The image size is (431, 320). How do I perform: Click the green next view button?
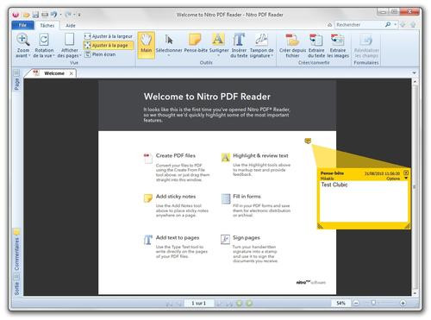(x=249, y=304)
